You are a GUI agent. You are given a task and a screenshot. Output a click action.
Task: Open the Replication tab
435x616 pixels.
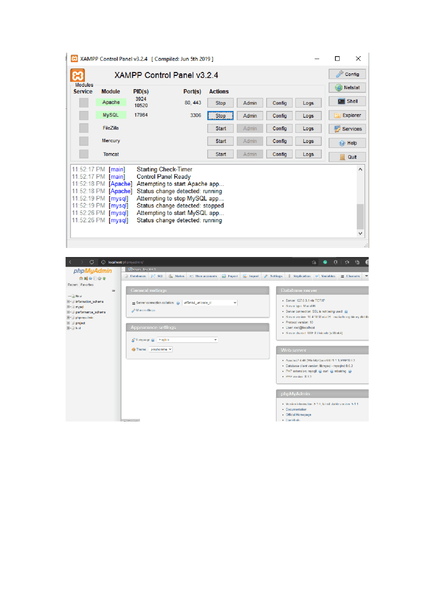pyautogui.click(x=299, y=276)
